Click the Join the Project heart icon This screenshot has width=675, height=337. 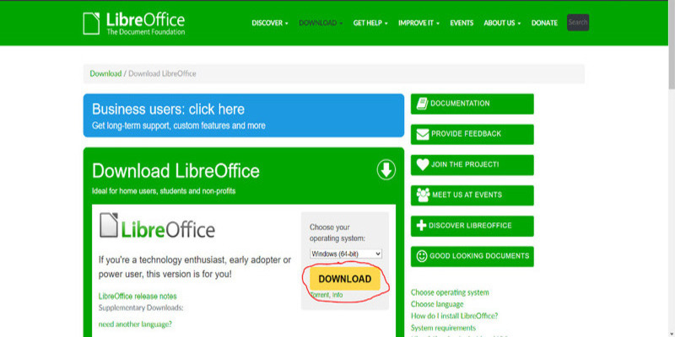[x=423, y=164]
